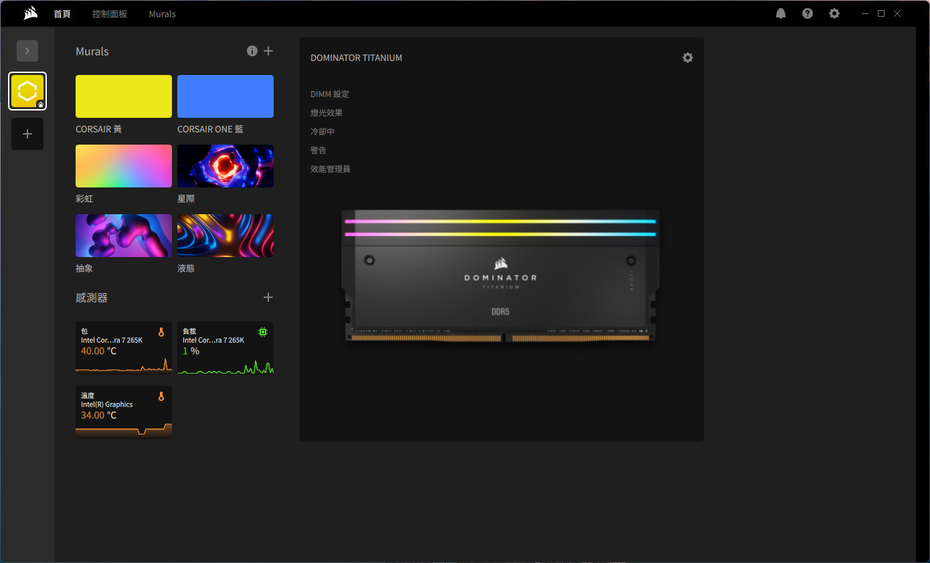Image resolution: width=930 pixels, height=563 pixels.
Task: Open DIMM 設定 link
Action: coord(330,94)
